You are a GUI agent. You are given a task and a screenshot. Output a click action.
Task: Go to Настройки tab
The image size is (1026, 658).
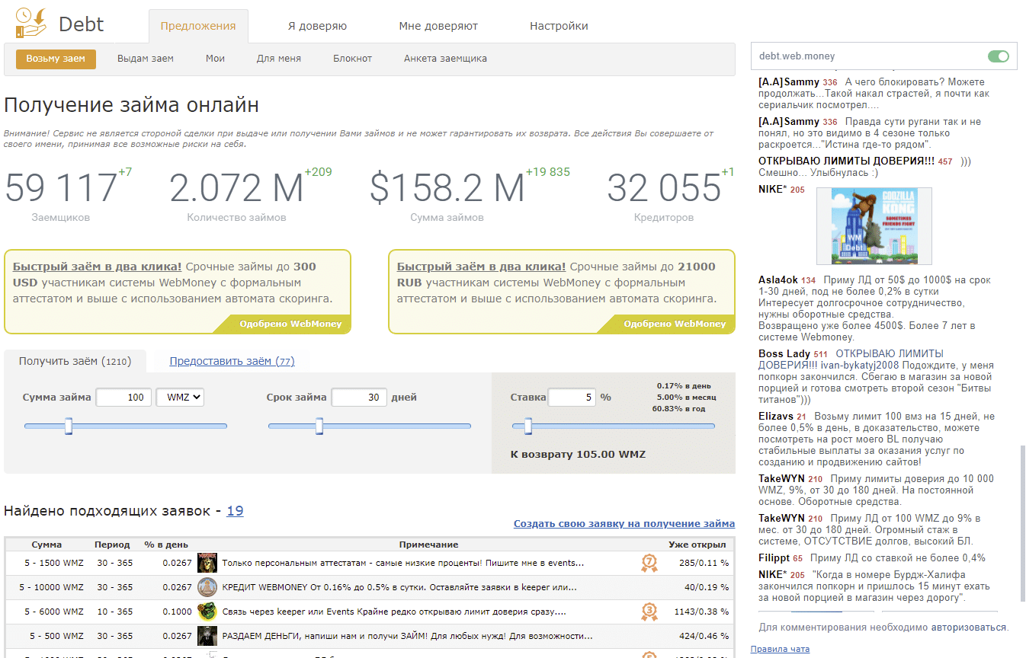pyautogui.click(x=559, y=26)
